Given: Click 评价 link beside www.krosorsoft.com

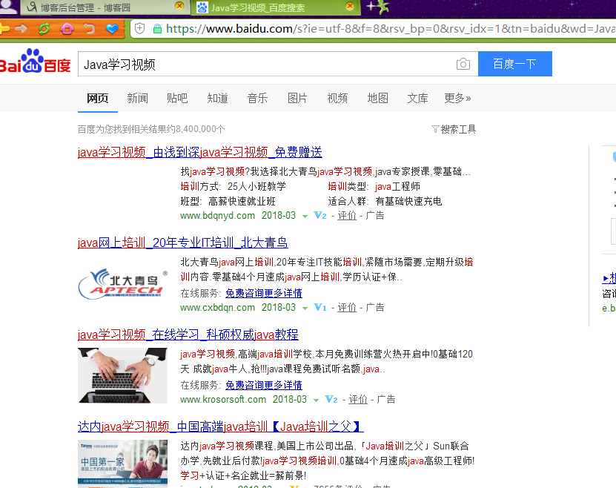Looking at the screenshot, I should 358,399.
